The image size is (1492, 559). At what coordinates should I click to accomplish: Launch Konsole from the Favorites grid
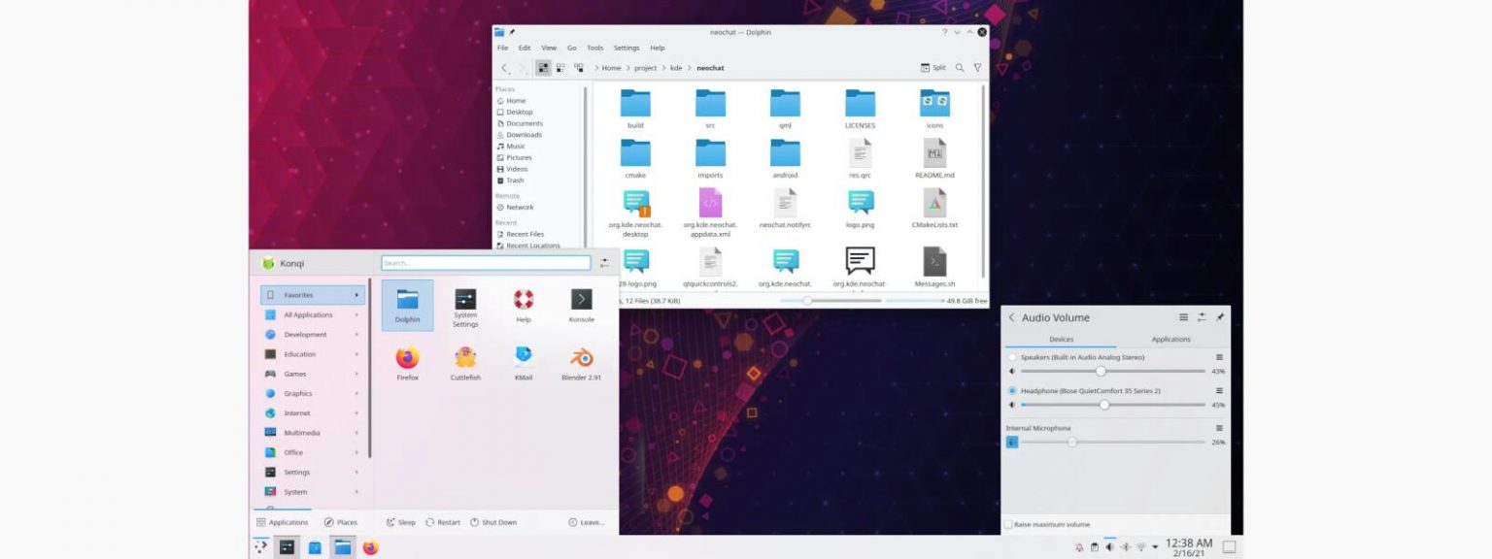[580, 306]
